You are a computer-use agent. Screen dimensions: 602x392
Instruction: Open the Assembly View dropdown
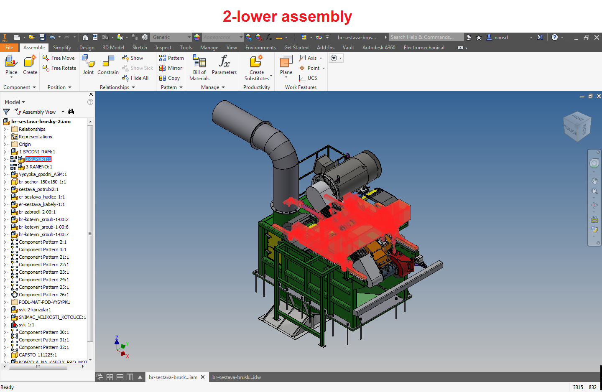coord(62,112)
